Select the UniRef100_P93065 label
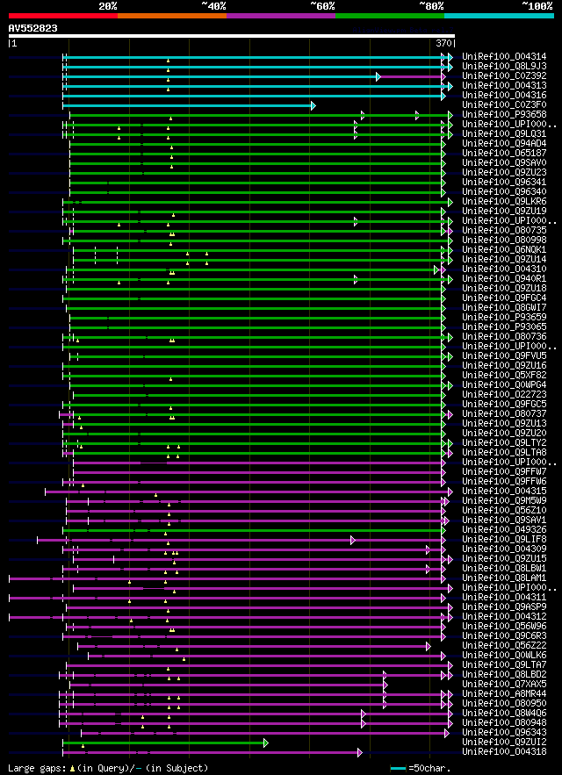Image resolution: width=562 pixels, height=775 pixels. coord(504,327)
